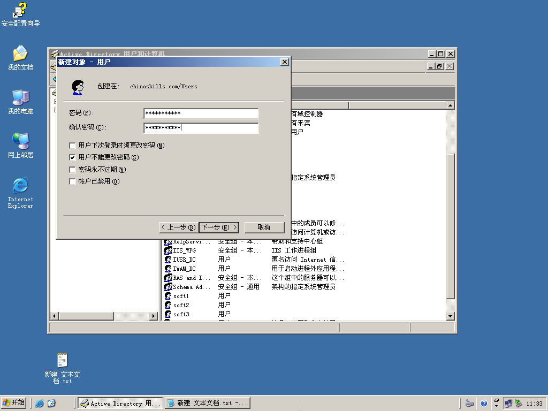
Task: Click the Schema Admins group icon
Action: (168, 287)
